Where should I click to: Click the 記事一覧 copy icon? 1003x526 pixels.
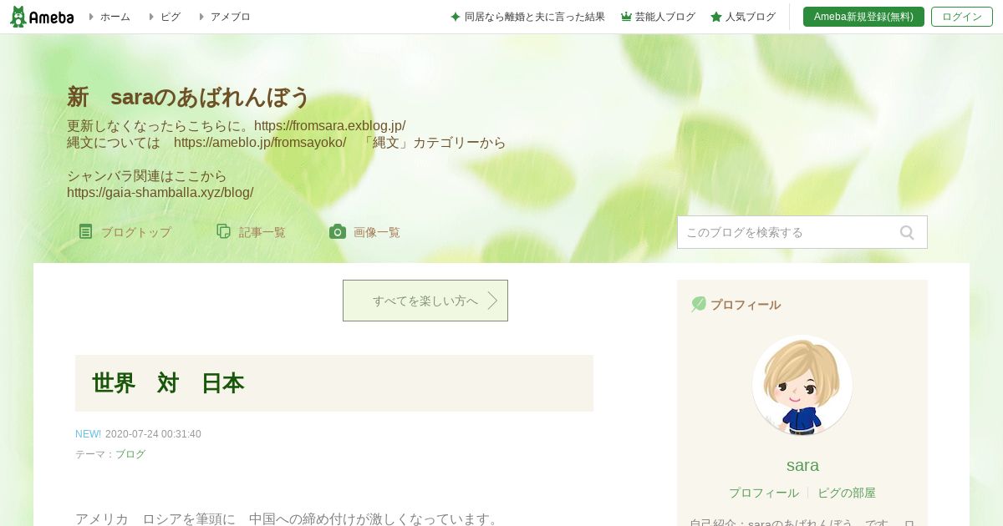tap(223, 231)
